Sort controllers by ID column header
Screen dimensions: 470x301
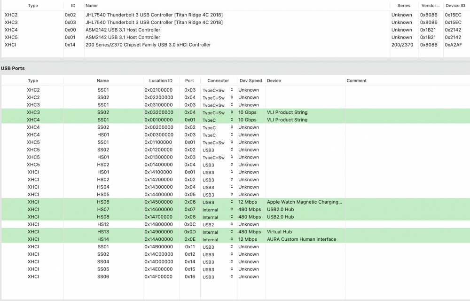coord(73,5)
